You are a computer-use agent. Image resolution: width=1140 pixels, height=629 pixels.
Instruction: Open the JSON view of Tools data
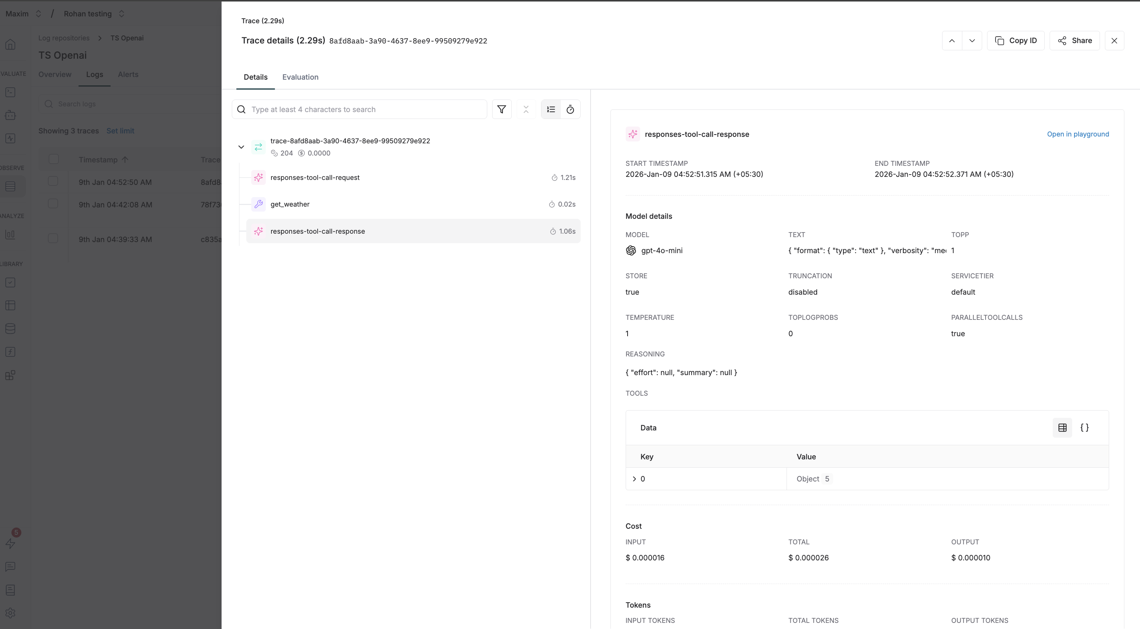coord(1085,427)
